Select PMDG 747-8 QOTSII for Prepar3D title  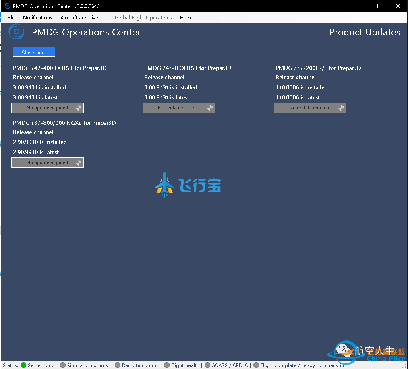click(x=188, y=68)
